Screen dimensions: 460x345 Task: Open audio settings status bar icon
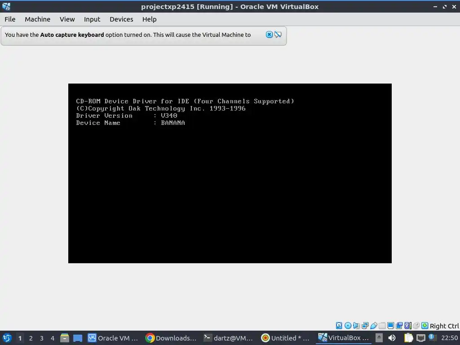356,325
